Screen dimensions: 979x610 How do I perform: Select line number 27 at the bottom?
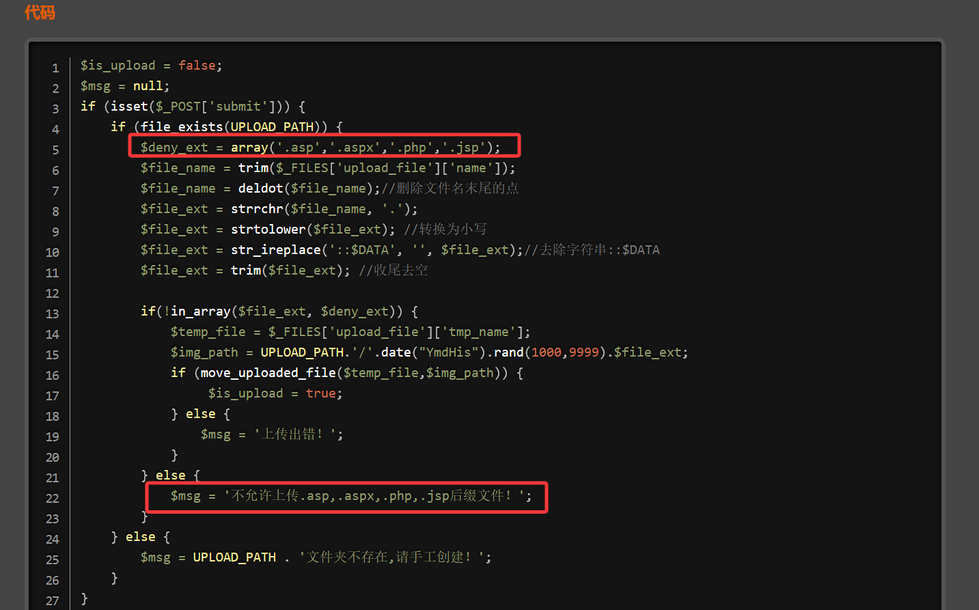click(x=53, y=600)
